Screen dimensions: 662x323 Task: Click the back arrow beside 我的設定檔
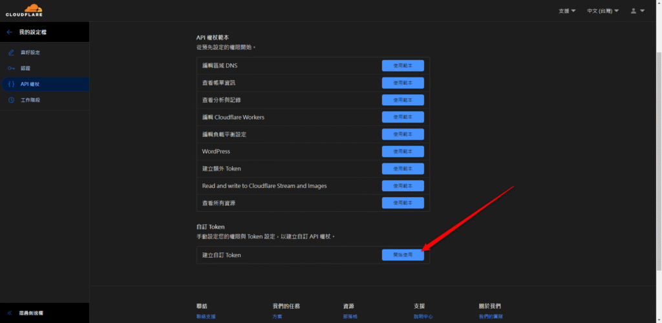(x=9, y=32)
